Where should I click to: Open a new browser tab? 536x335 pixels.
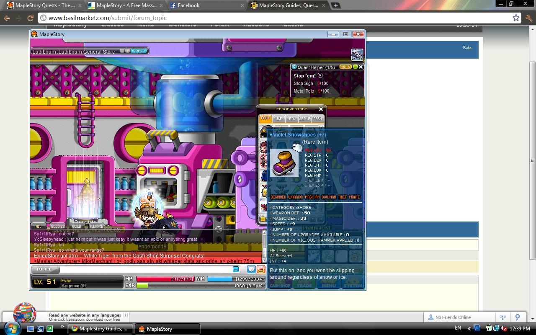click(336, 5)
